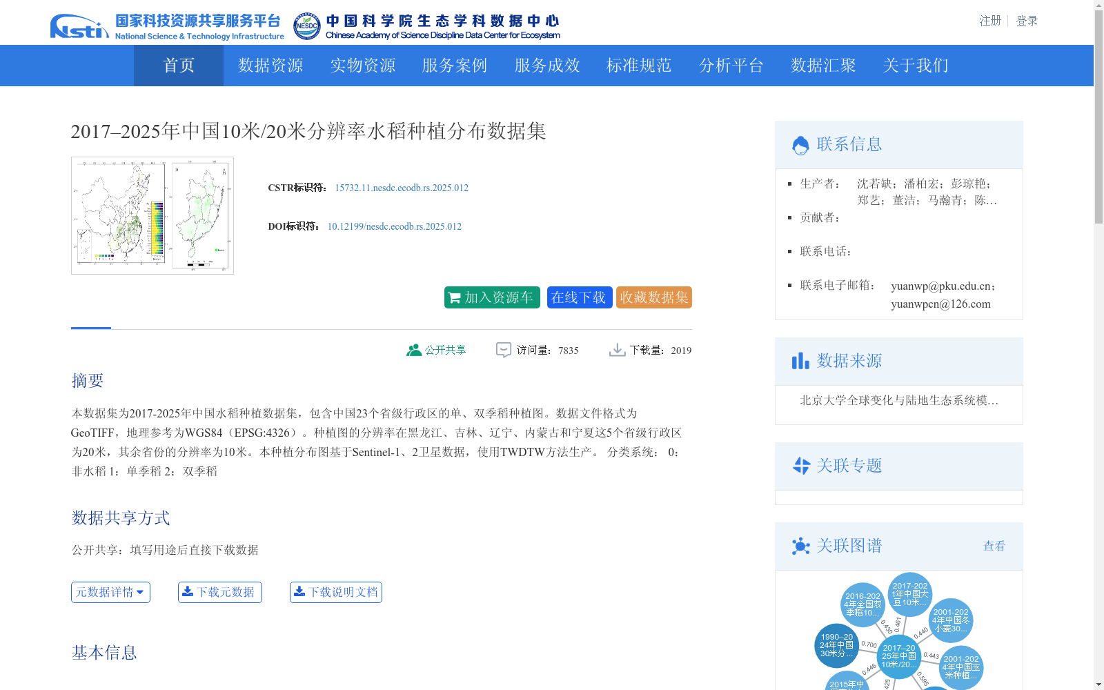This screenshot has width=1104, height=690.
Task: Open the 分析平台 menu
Action: tap(731, 66)
